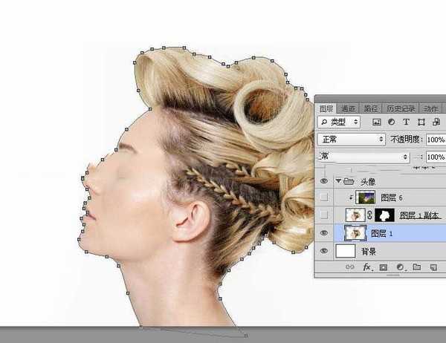Click the 图层 1 副本 mask thumbnail
This screenshot has width=446, height=343.
[385, 215]
